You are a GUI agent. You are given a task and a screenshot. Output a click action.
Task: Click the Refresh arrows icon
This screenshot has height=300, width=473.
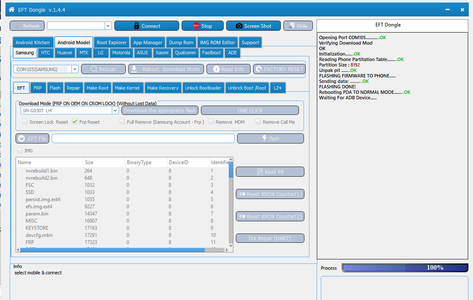pos(18,26)
